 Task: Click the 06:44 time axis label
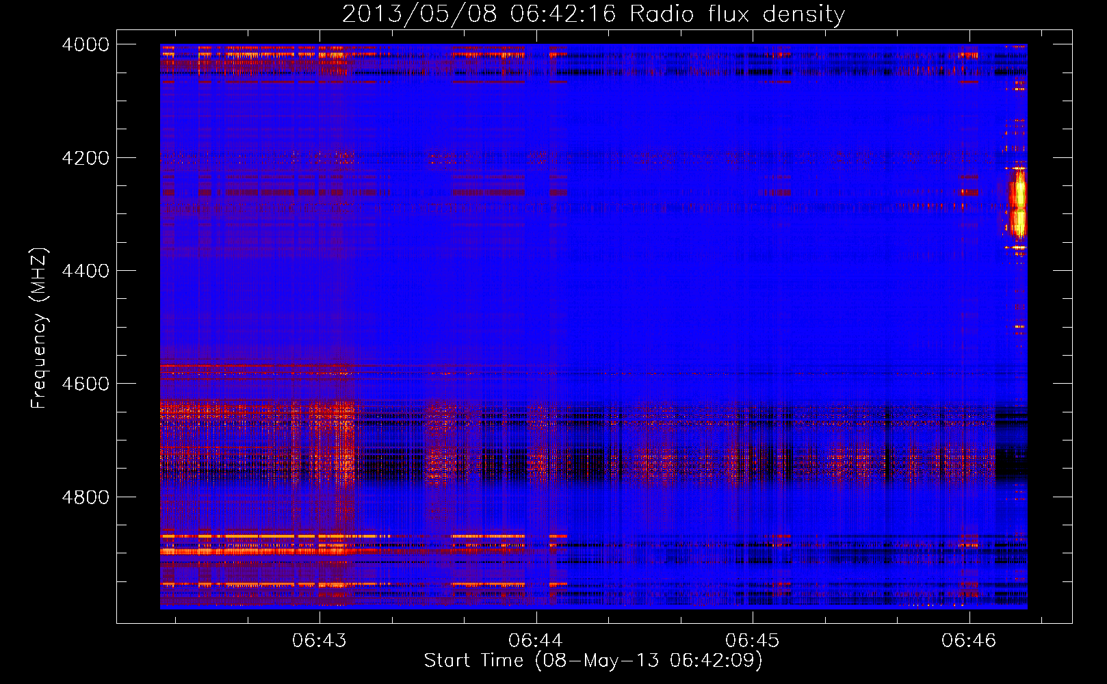(536, 641)
